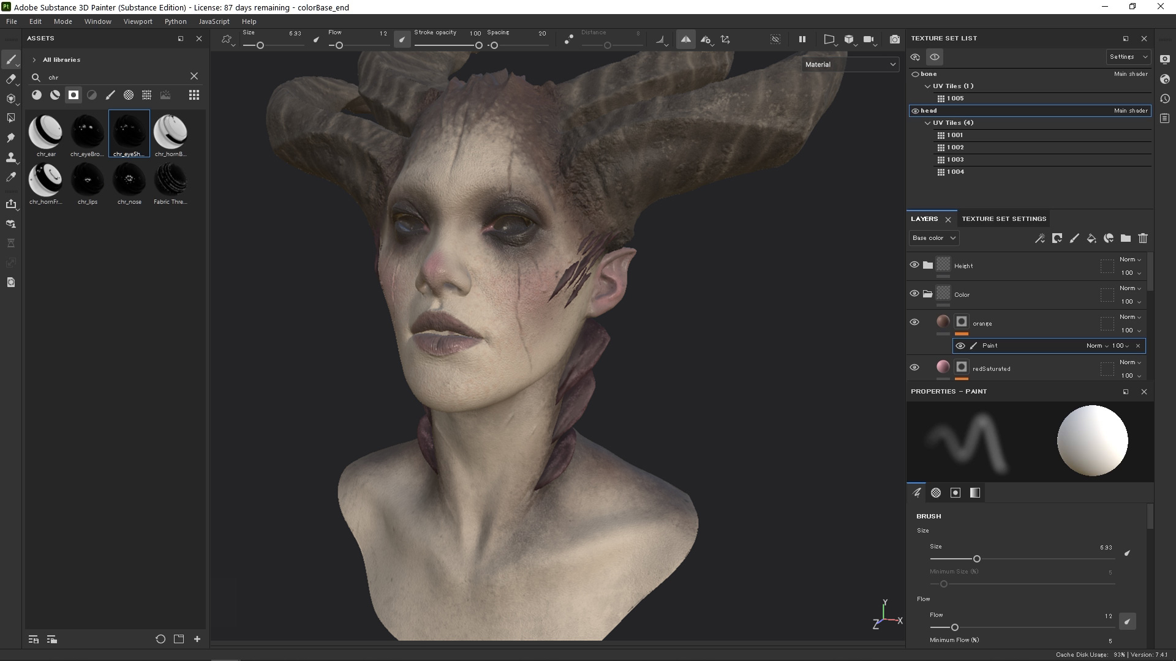Open the Material view mode dropdown

click(x=850, y=64)
